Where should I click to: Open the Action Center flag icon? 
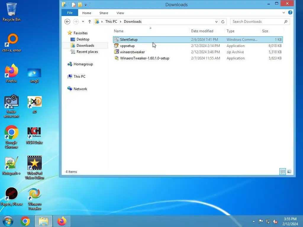click(261, 221)
